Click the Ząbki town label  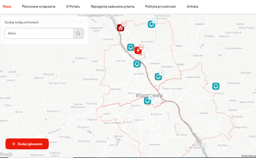(x=180, y=64)
